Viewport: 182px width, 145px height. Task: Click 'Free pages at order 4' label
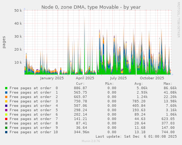[x=34, y=106]
